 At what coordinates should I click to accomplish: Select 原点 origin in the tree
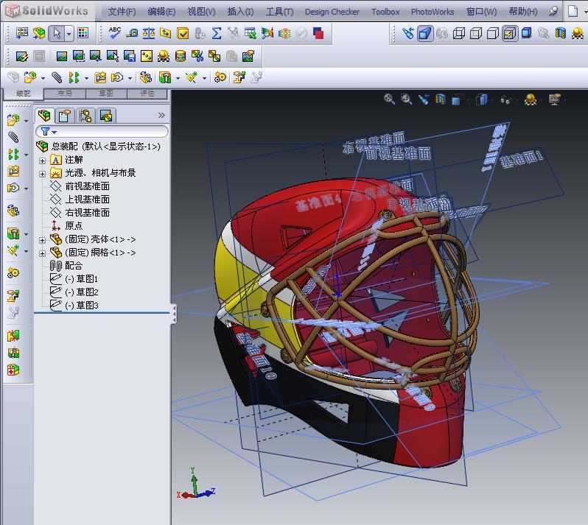point(74,225)
